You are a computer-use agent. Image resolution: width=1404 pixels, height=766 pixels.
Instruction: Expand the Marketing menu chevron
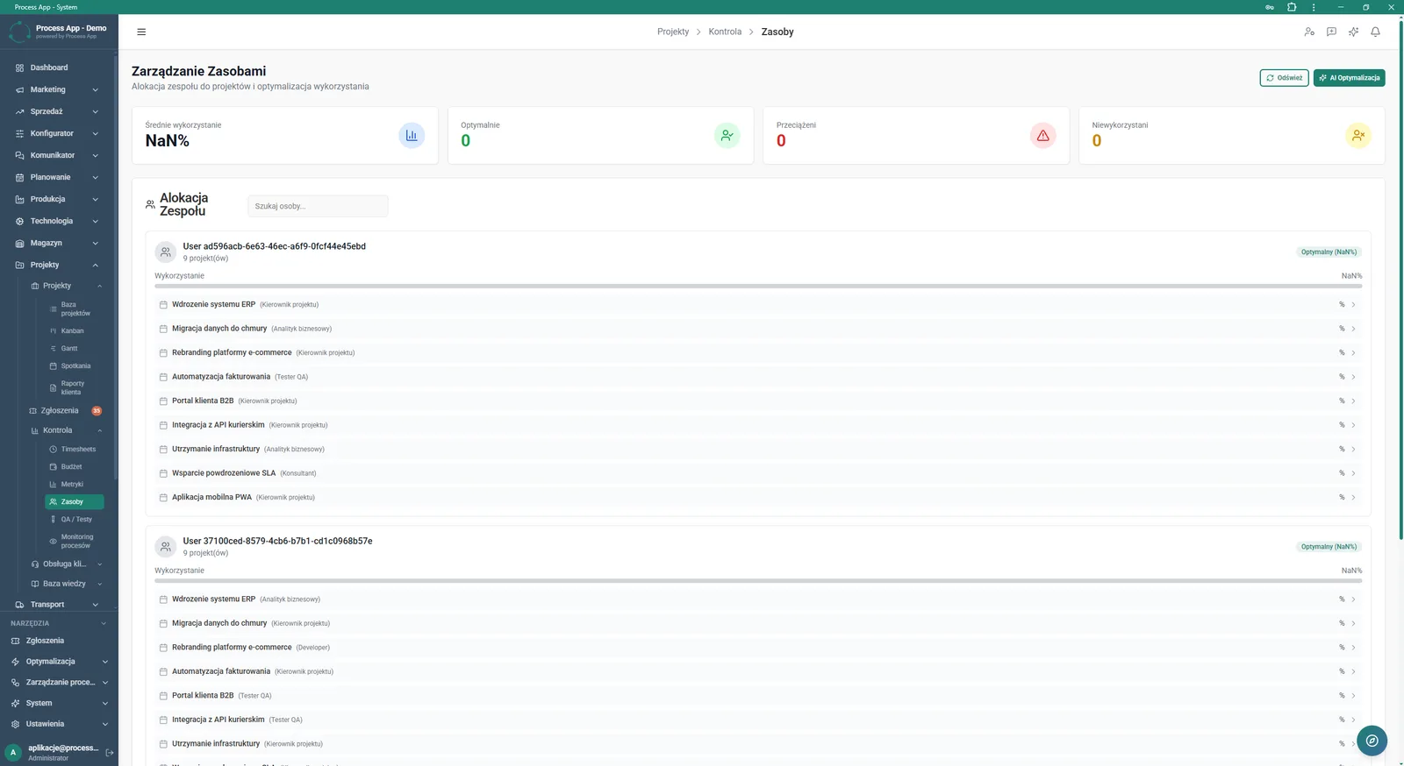(95, 89)
